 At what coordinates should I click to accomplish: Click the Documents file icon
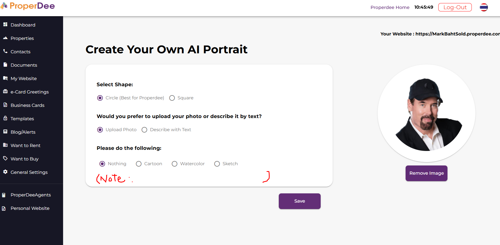[x=5, y=65]
